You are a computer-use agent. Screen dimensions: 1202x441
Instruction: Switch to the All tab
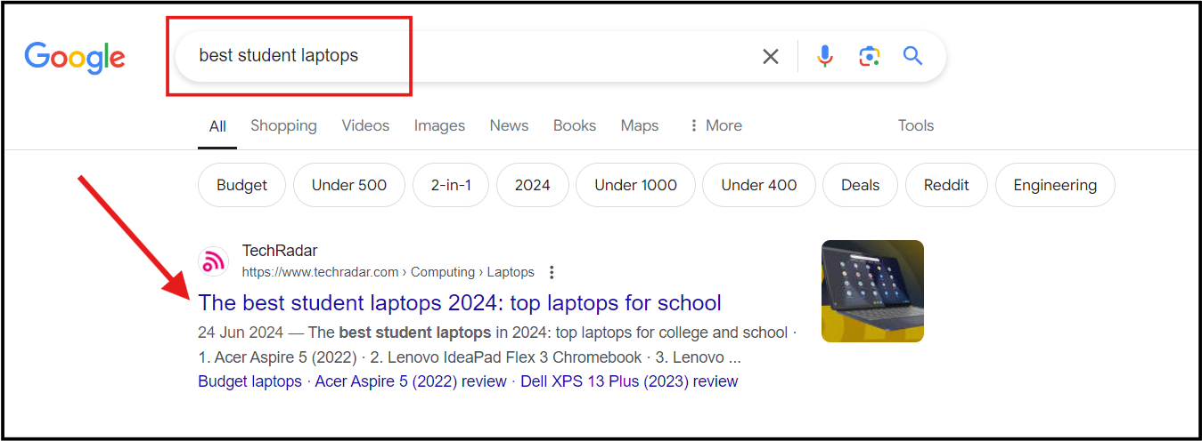[217, 126]
